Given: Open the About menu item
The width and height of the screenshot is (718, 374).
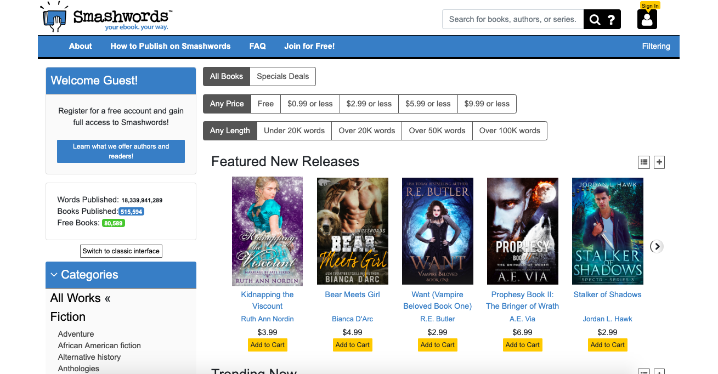Looking at the screenshot, I should 81,46.
